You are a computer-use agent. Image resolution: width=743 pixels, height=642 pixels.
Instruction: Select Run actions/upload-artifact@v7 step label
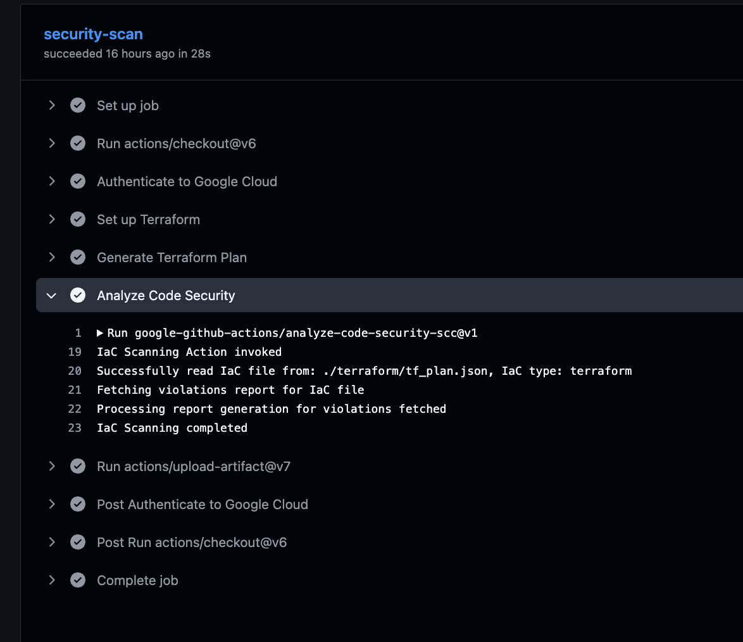[x=193, y=467]
